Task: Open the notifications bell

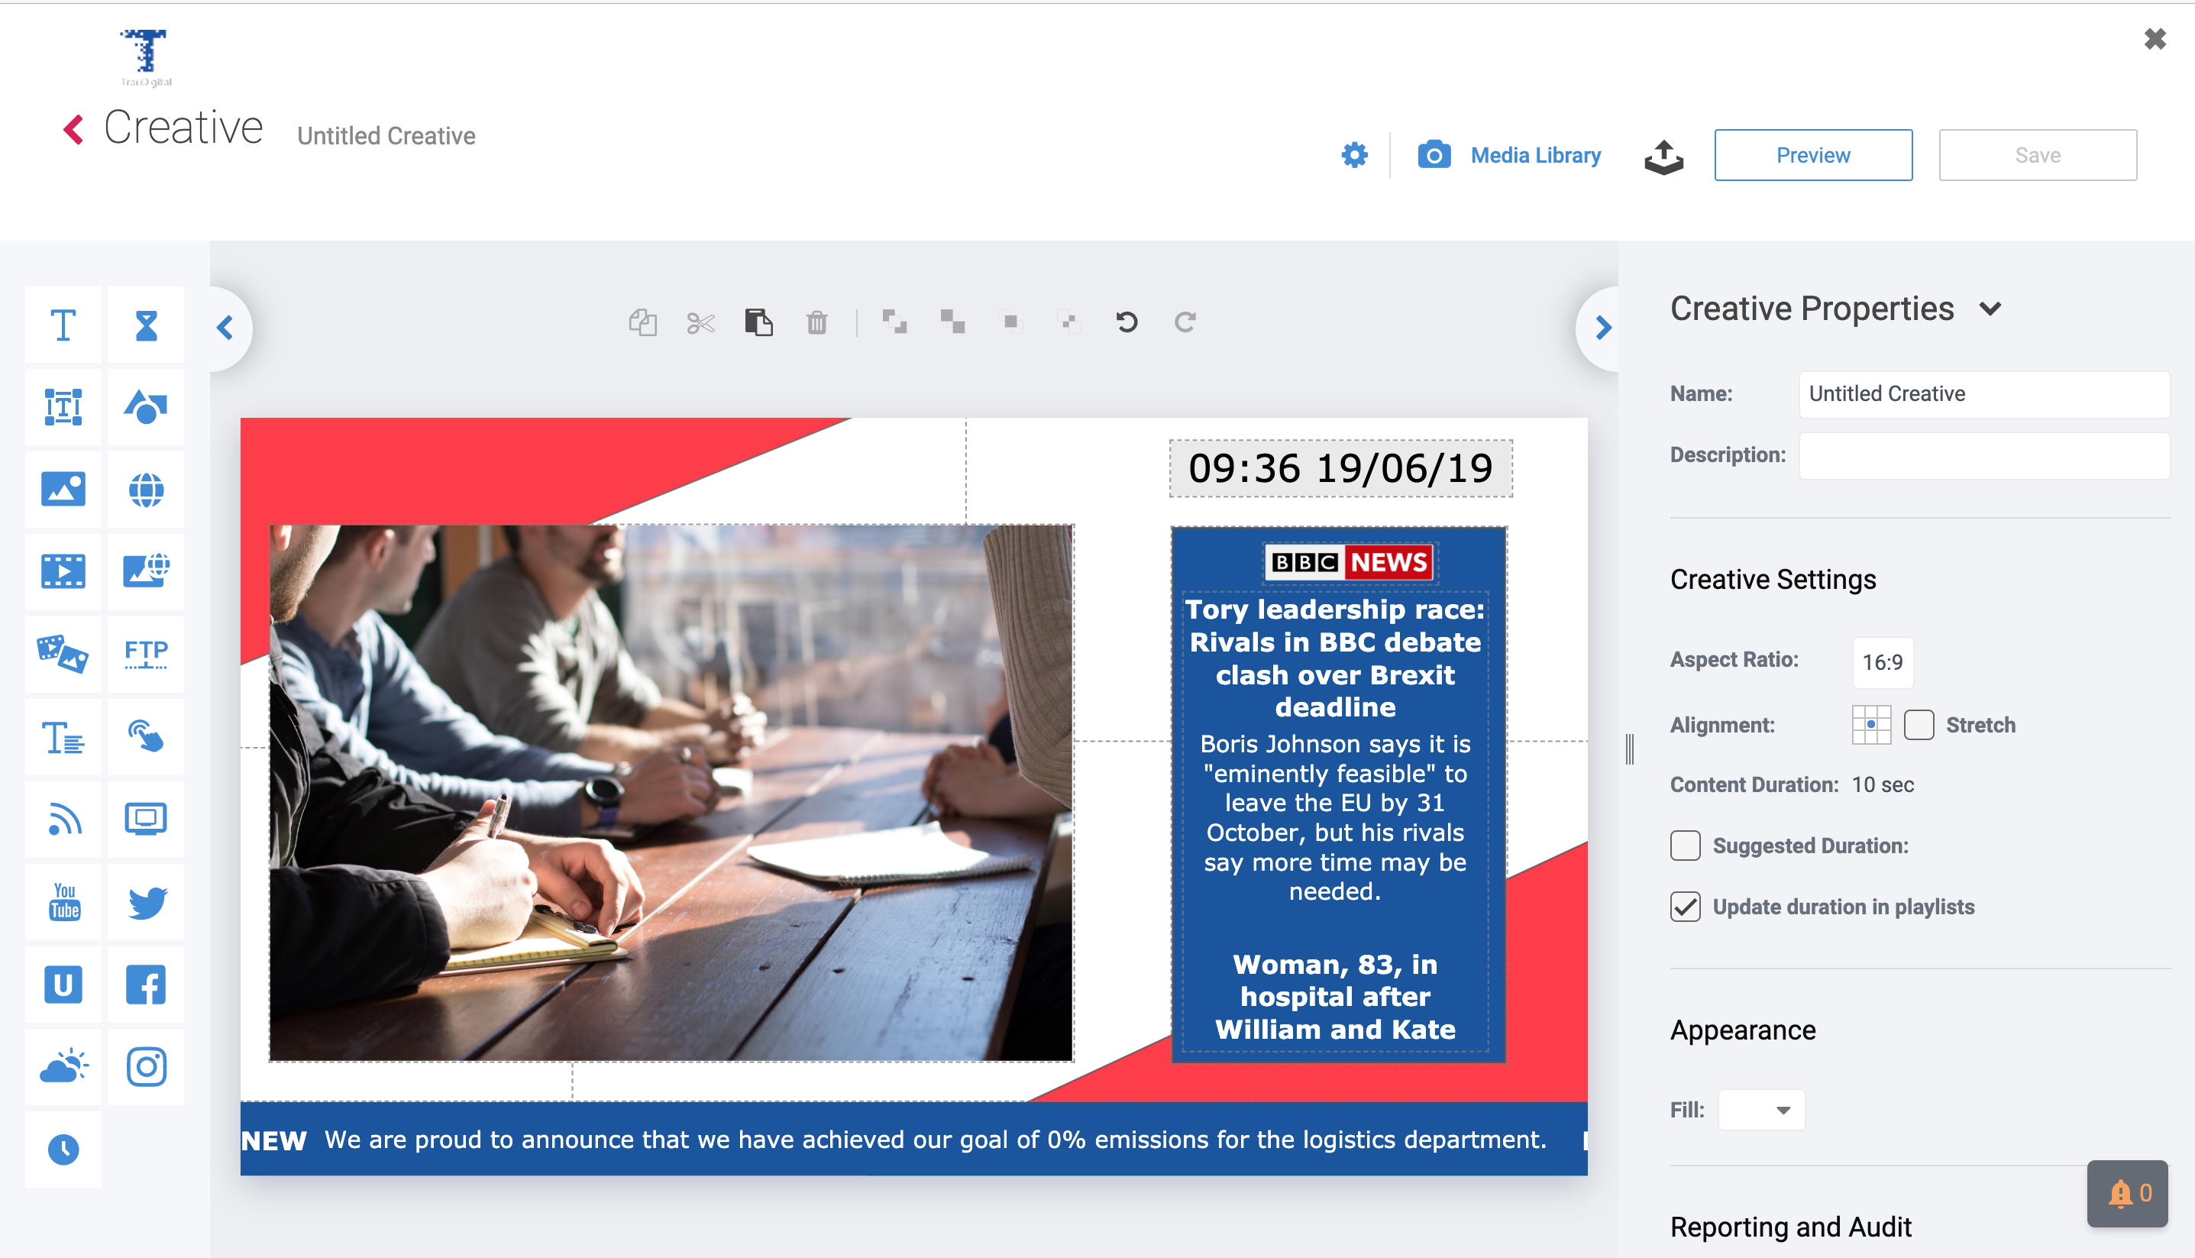Action: [2126, 1193]
